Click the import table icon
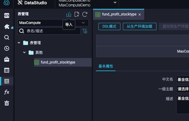Viewport: 189px width, 121px height. coord(69,14)
